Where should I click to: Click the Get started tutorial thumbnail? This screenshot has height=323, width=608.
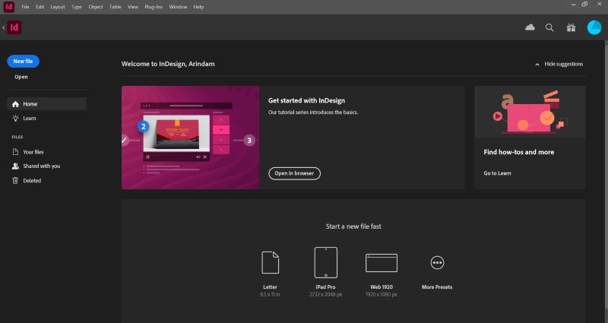(191, 138)
